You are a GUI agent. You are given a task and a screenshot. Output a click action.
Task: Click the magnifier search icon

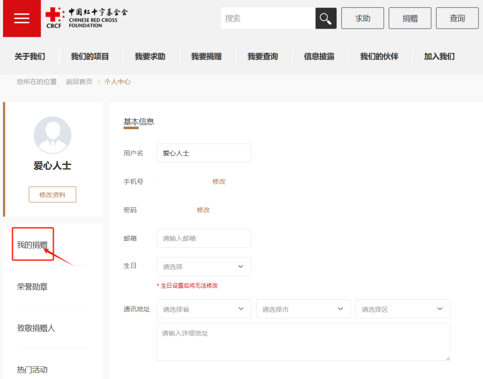point(326,18)
